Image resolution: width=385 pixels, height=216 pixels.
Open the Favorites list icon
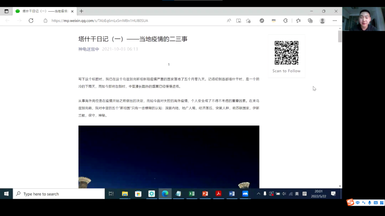click(298, 21)
